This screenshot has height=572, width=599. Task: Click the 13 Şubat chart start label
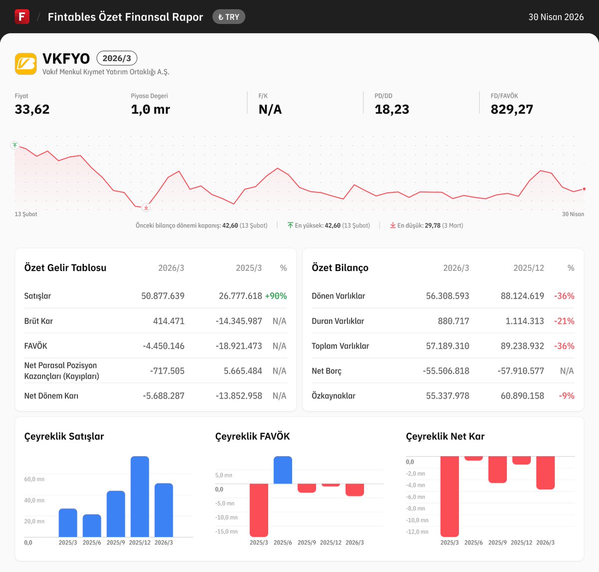[x=26, y=214]
